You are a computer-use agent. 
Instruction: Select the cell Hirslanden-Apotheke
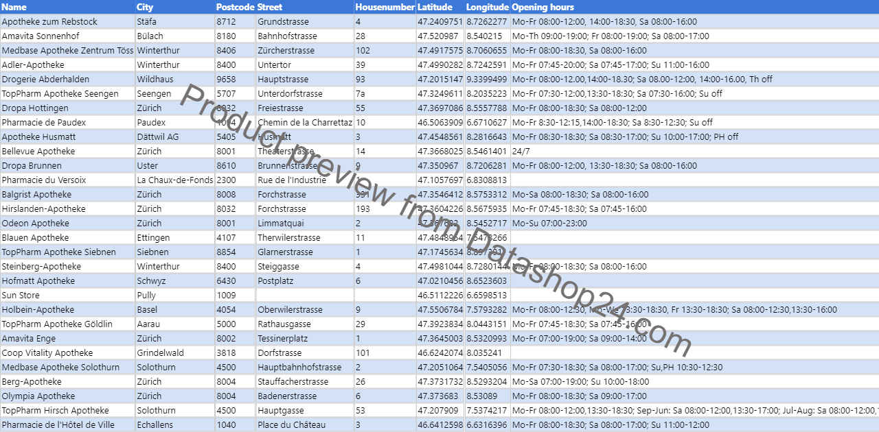click(67, 209)
